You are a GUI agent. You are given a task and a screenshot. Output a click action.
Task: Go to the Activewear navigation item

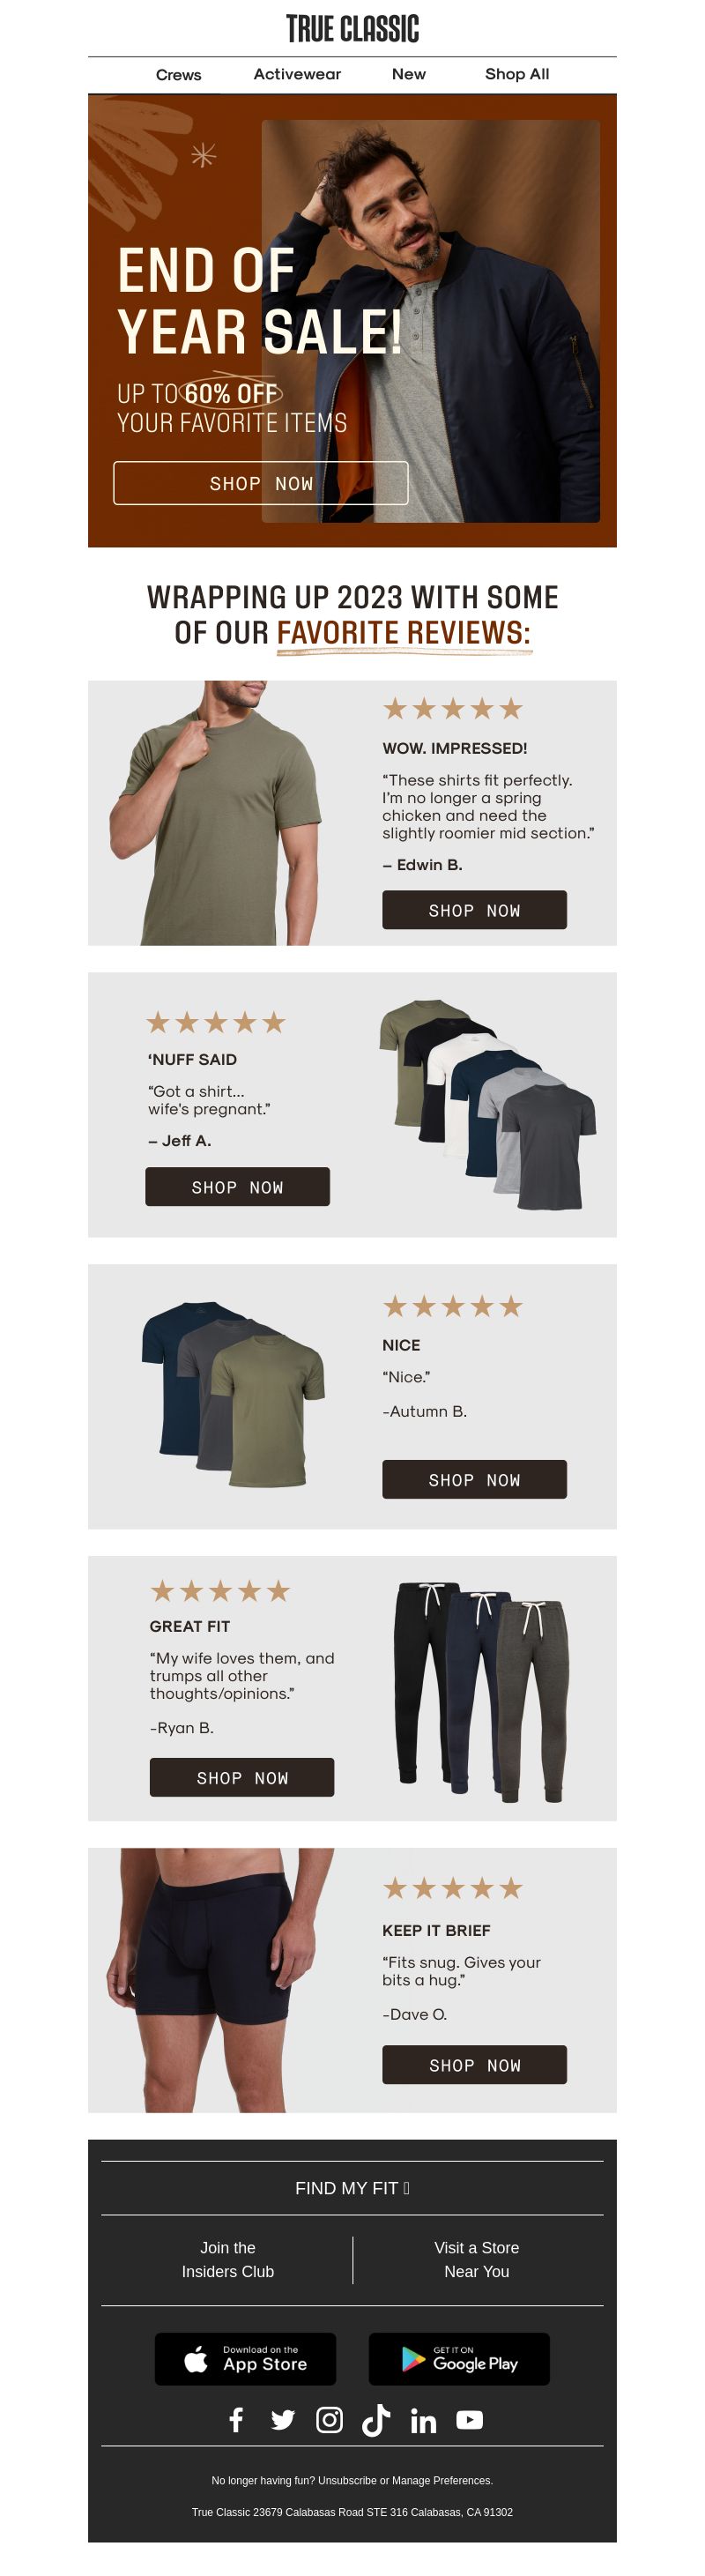click(297, 74)
